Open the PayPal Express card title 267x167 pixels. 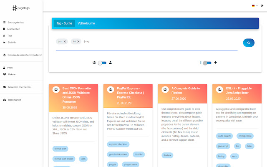pos(130,93)
